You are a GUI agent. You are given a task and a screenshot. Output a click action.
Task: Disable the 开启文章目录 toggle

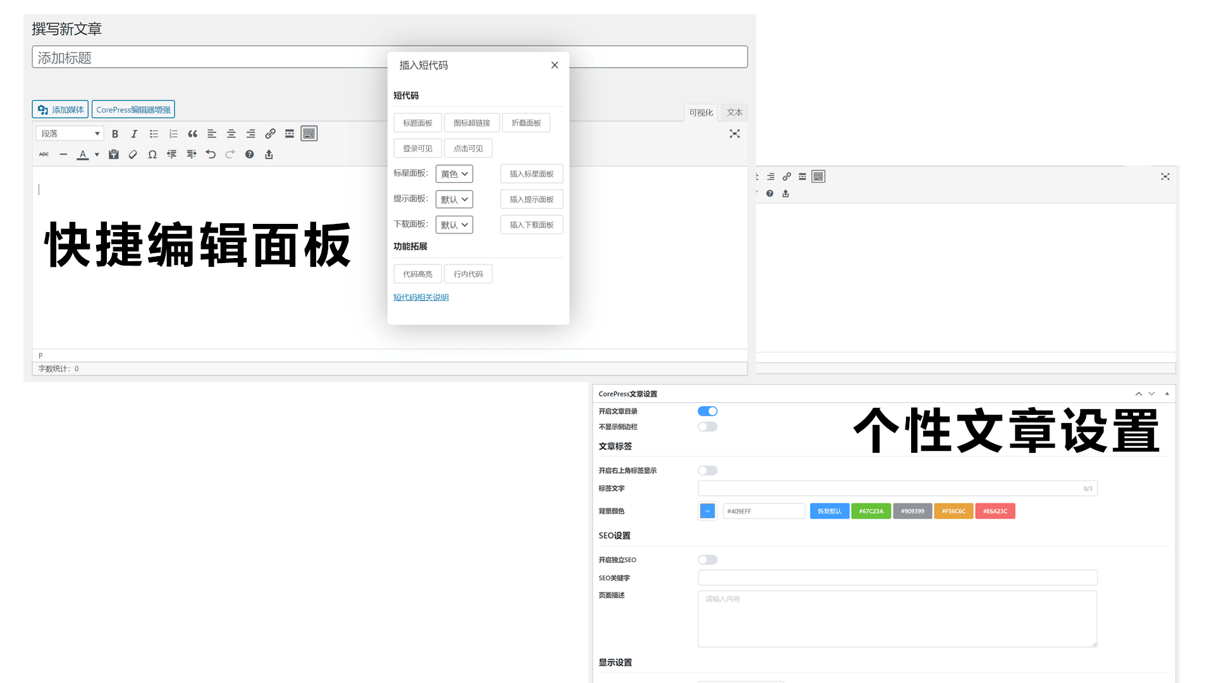707,410
